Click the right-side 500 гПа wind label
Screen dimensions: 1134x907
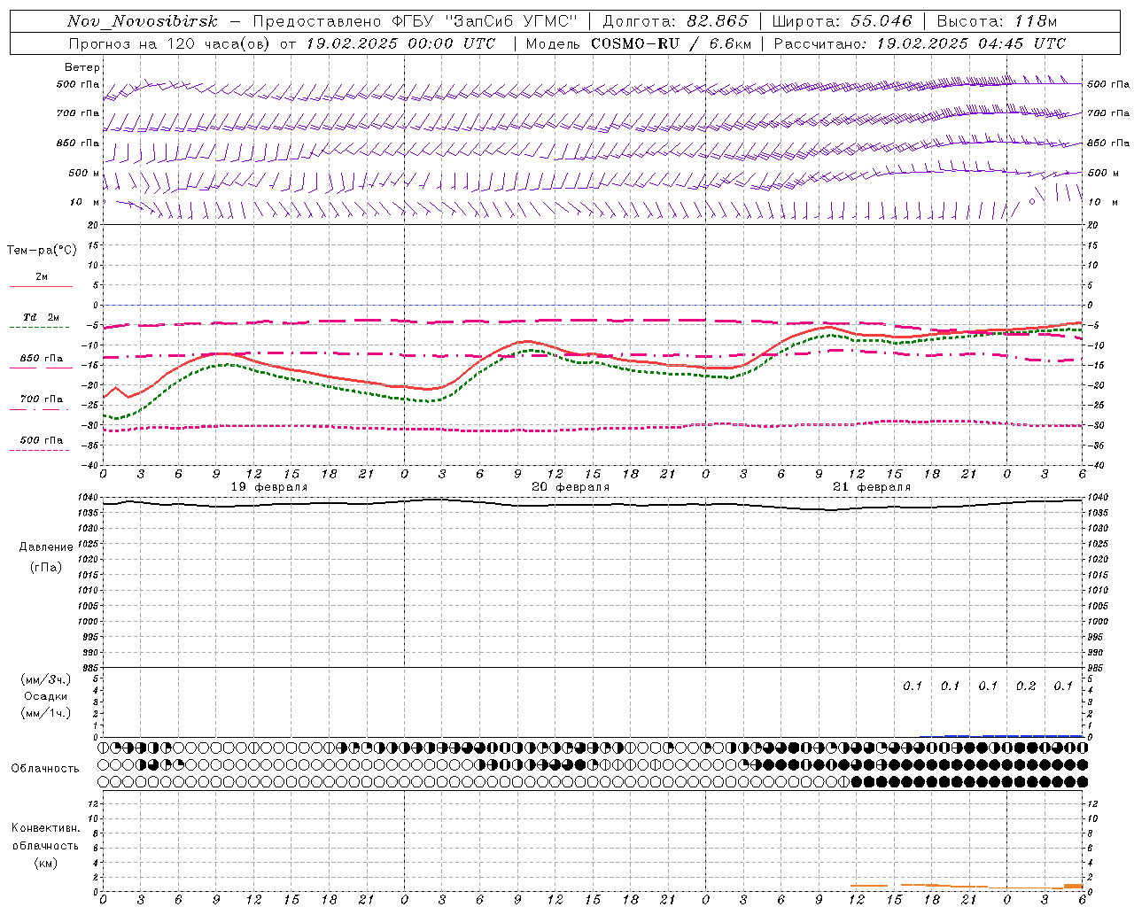coord(1108,85)
